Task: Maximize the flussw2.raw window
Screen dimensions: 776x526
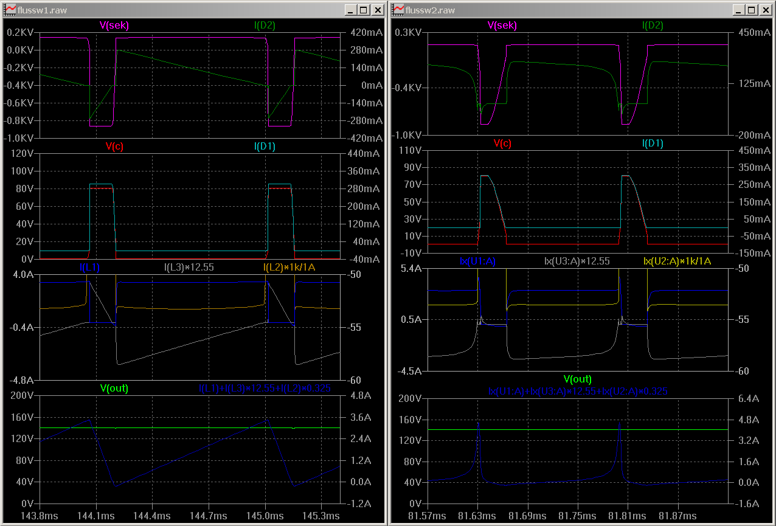Action: coord(751,10)
